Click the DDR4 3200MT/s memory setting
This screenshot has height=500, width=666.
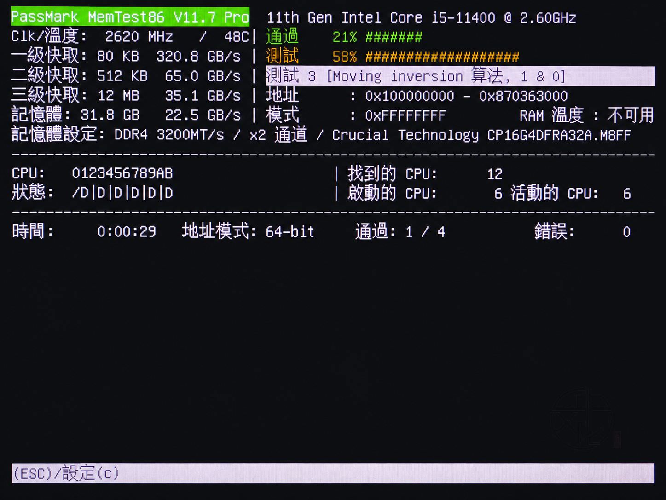point(169,135)
